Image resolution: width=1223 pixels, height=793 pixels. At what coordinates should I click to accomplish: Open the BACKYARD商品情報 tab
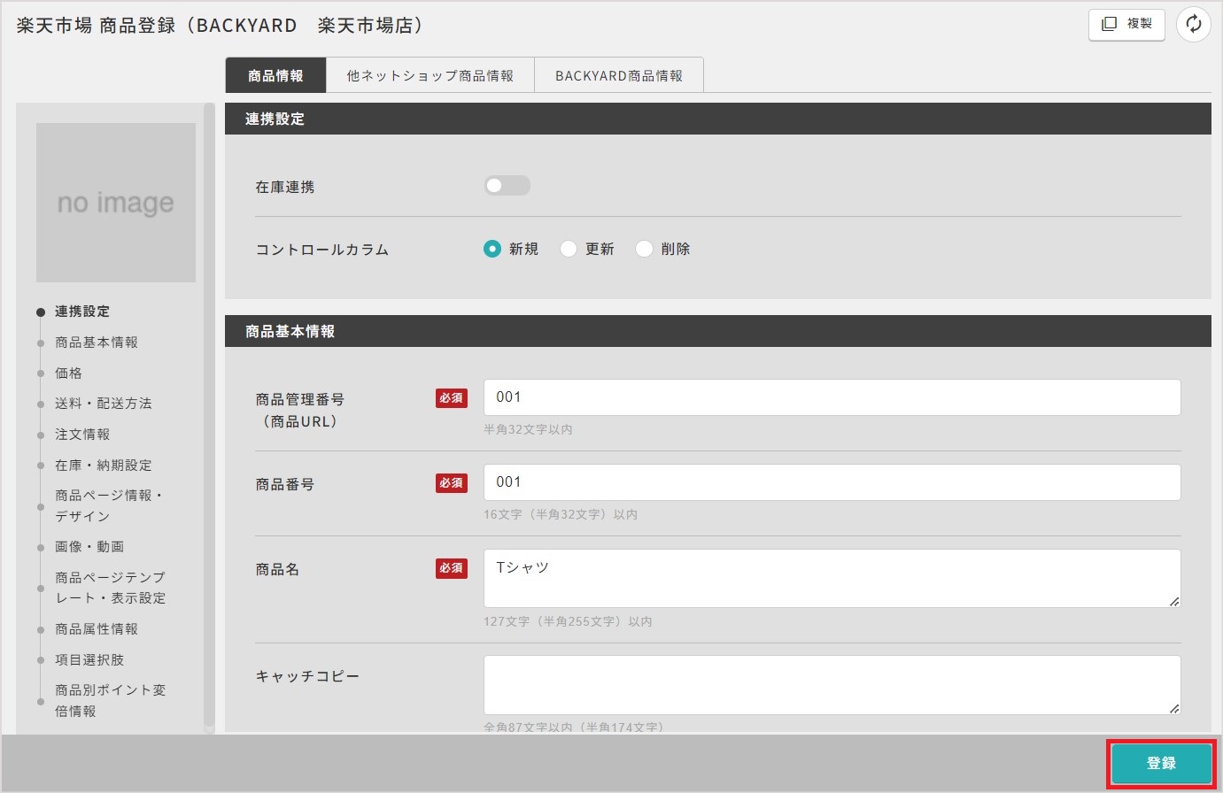619,75
